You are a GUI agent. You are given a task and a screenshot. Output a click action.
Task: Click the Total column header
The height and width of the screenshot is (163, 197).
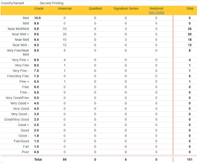tap(190, 9)
